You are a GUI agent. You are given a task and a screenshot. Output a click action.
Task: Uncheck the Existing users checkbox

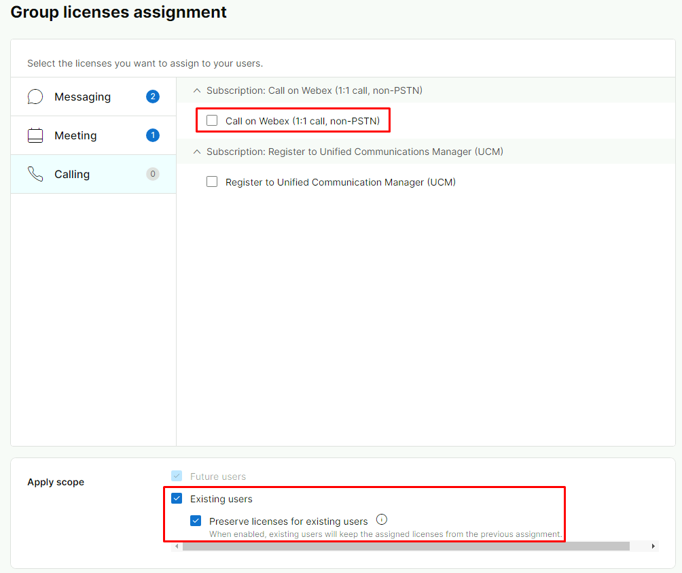177,499
